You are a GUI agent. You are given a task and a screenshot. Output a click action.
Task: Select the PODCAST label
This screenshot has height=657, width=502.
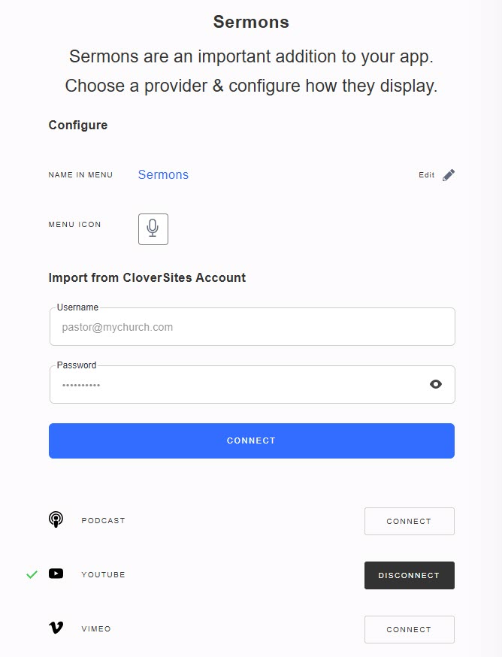[104, 520]
